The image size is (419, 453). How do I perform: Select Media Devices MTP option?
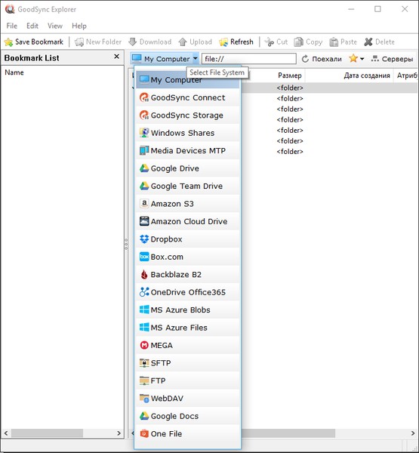click(x=187, y=150)
